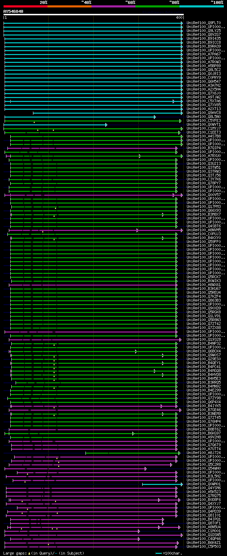Click the UniRef100_C0PUJ3 label

click(204, 234)
